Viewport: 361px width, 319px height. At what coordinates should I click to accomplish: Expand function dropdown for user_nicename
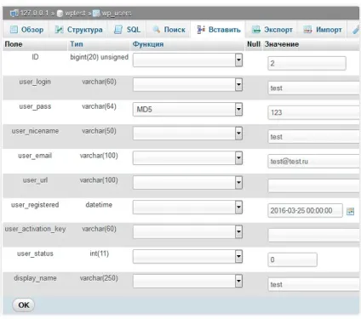pyautogui.click(x=187, y=134)
